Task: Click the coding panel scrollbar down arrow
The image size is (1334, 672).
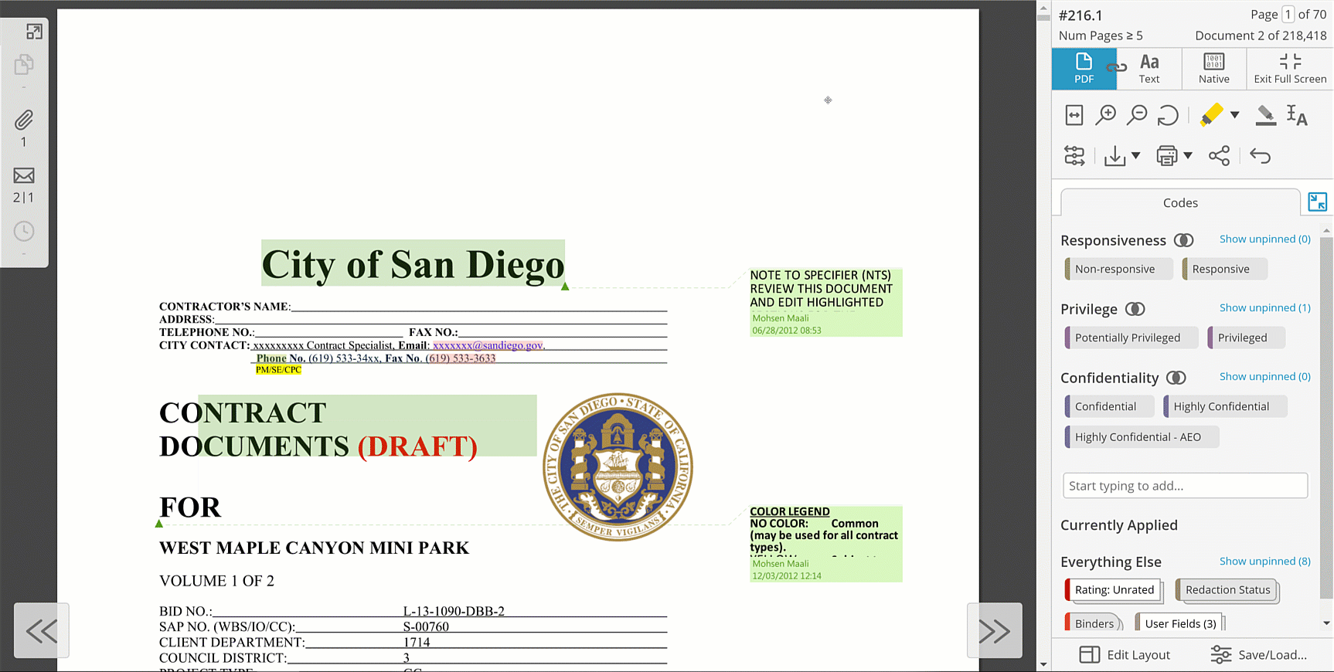Action: [x=1326, y=623]
